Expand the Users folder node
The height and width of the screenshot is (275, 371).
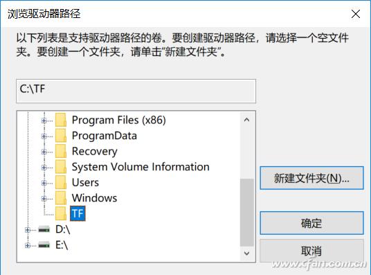(44, 183)
